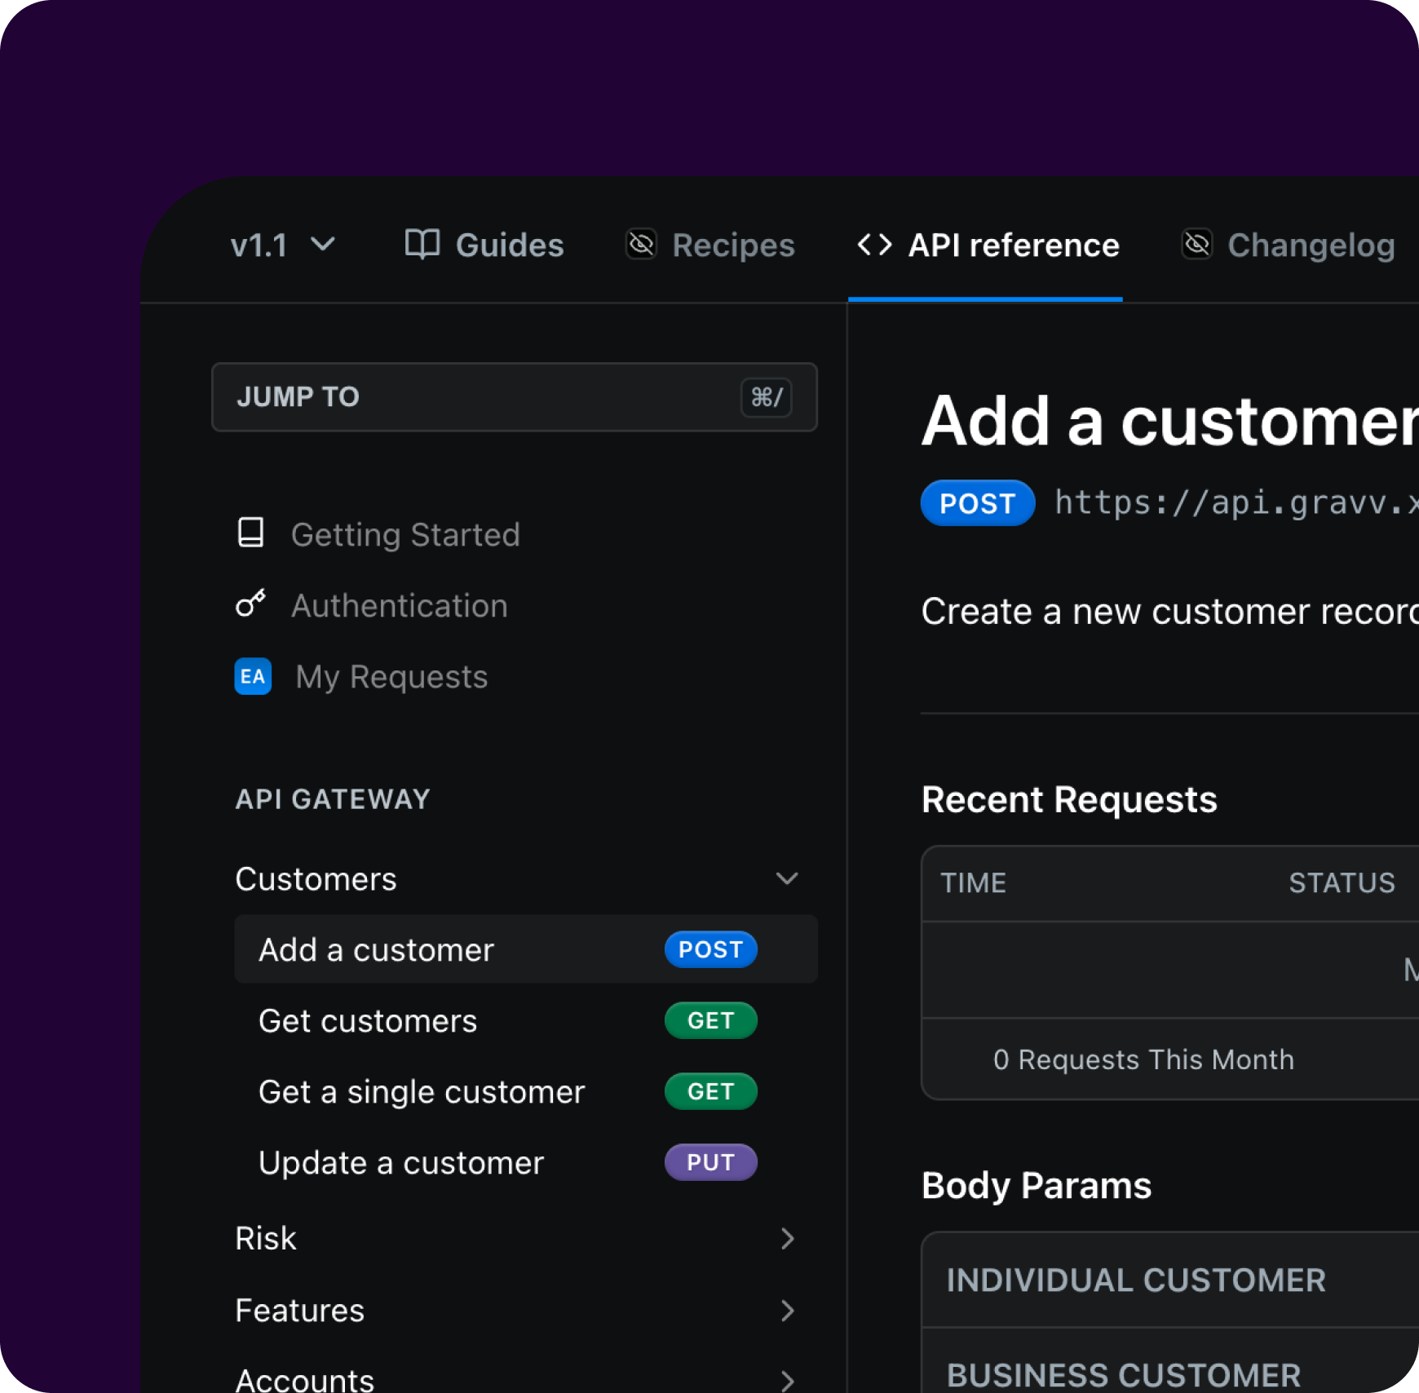Screen dimensions: 1419x1393
Task: Click the GET badge for Get customers
Action: tap(711, 1020)
